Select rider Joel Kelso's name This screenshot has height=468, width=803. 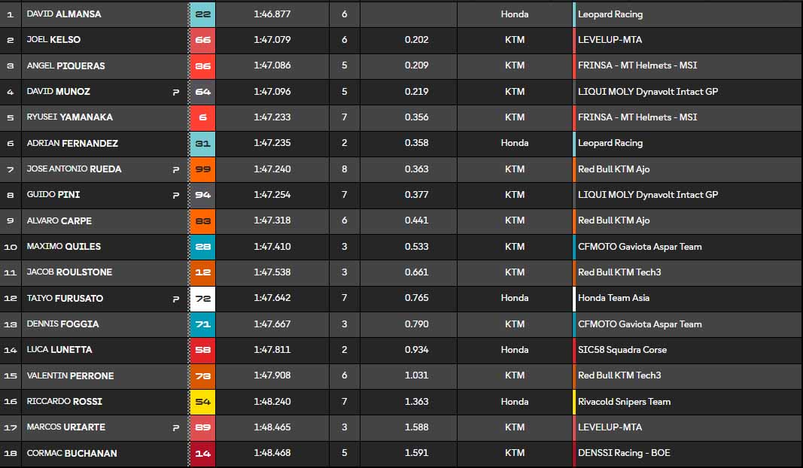point(53,40)
